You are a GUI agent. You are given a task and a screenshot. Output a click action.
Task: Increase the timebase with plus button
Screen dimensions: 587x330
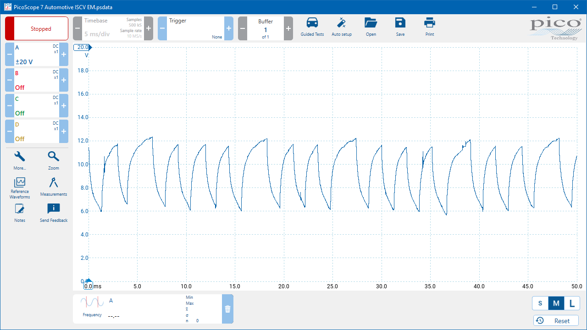[149, 28]
